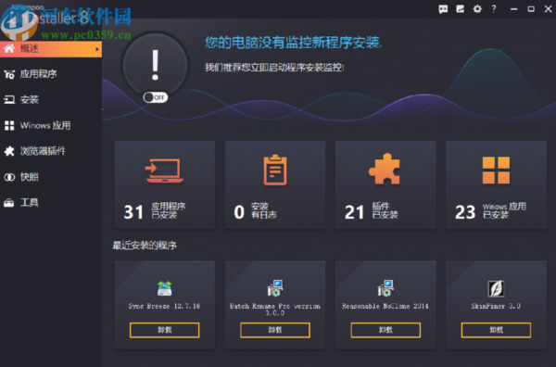Click the Sync Breeze program icon
This screenshot has width=556, height=367.
(x=165, y=288)
